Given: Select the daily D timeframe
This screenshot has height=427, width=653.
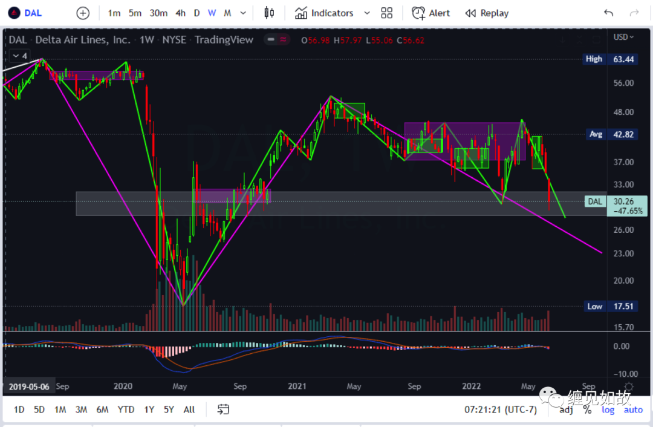Looking at the screenshot, I should (x=197, y=13).
